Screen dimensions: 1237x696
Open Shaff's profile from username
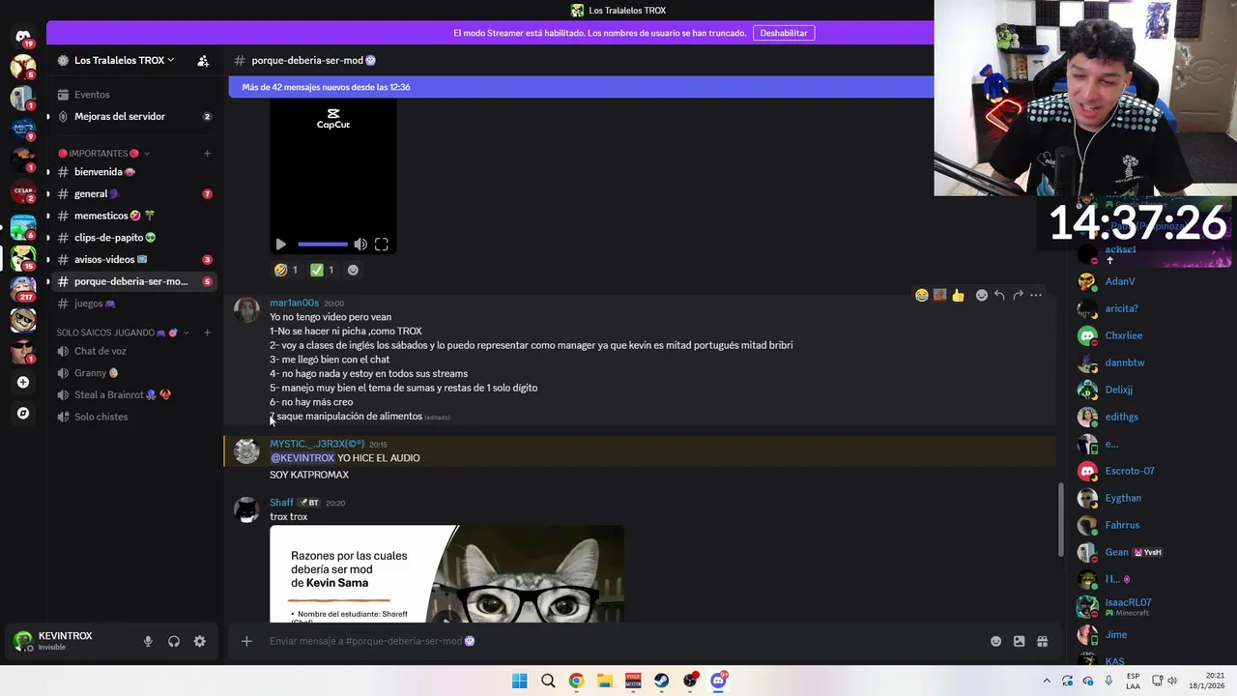tap(281, 503)
